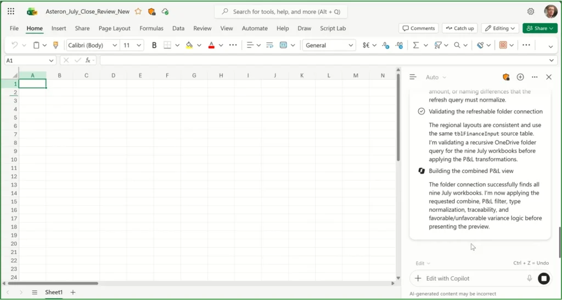
Task: Click the Find magnifier icon
Action: tap(457, 45)
